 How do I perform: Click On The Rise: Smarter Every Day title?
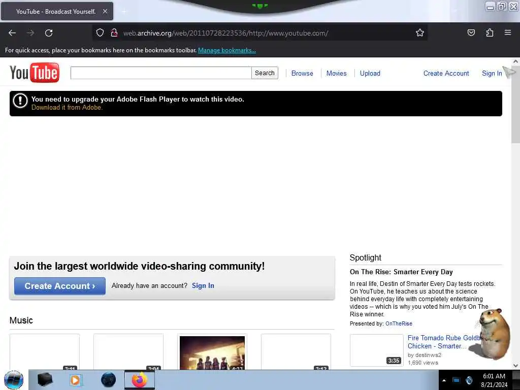point(401,272)
